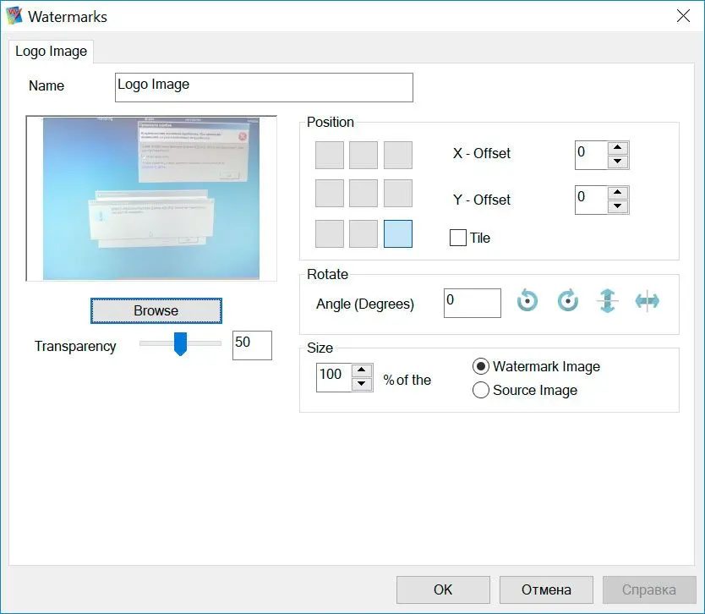
Task: Select center position square
Action: (363, 194)
